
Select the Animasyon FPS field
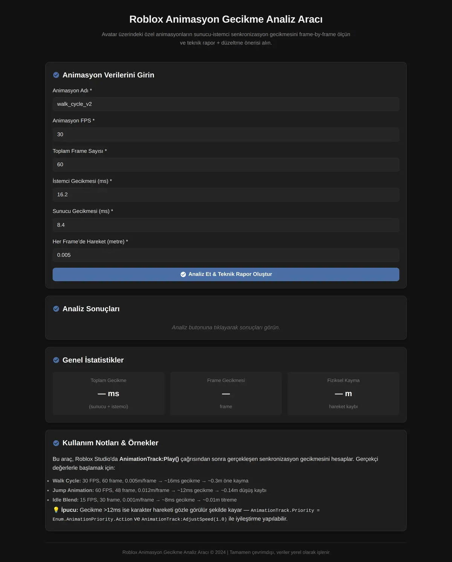coord(226,134)
